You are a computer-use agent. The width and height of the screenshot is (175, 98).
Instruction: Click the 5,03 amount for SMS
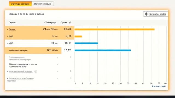point(68,36)
